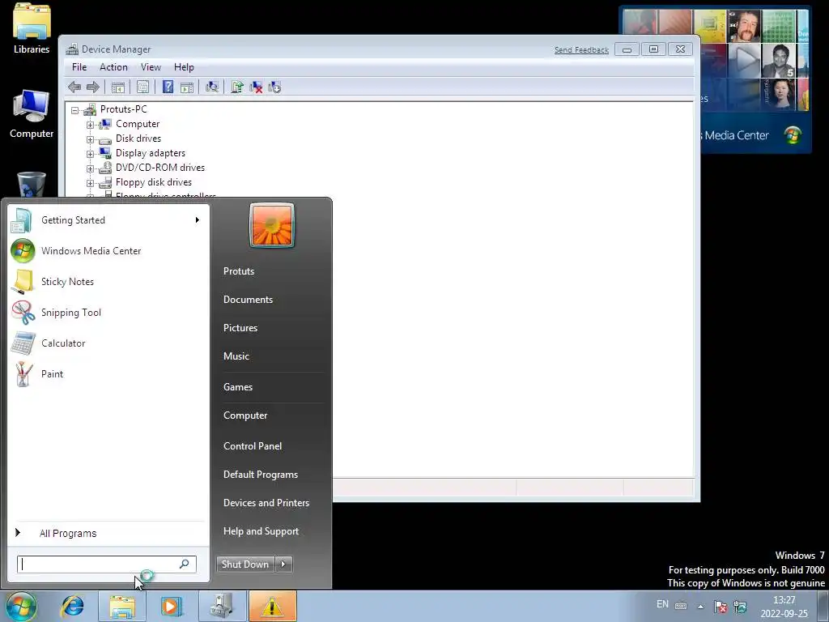This screenshot has height=622, width=829.
Task: Open Windows Explorer folder icon on taskbar
Action: (x=122, y=606)
